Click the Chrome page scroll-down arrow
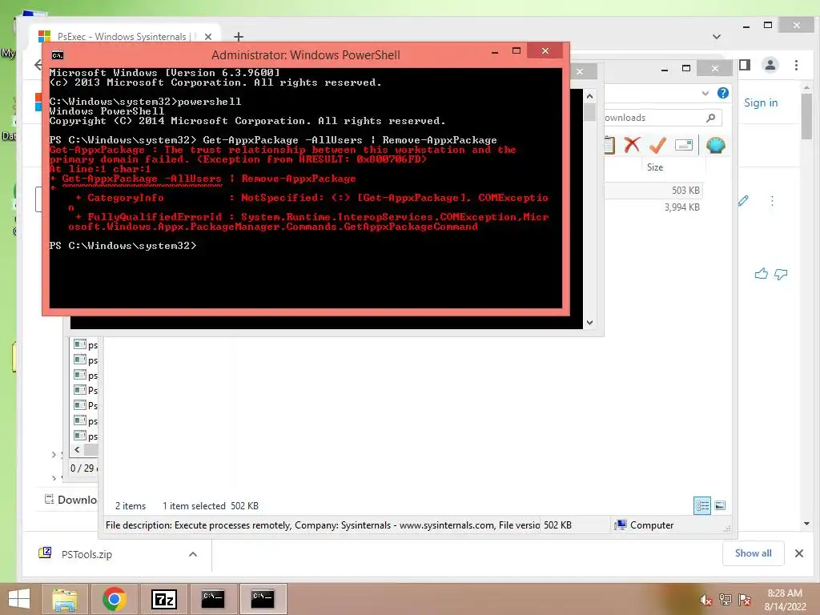820x615 pixels. (x=807, y=524)
